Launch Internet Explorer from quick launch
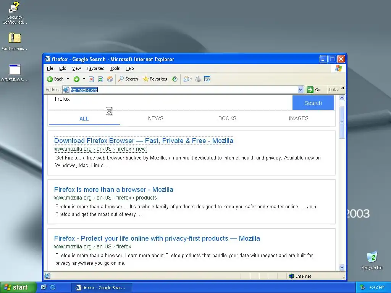 pyautogui.click(x=53, y=287)
